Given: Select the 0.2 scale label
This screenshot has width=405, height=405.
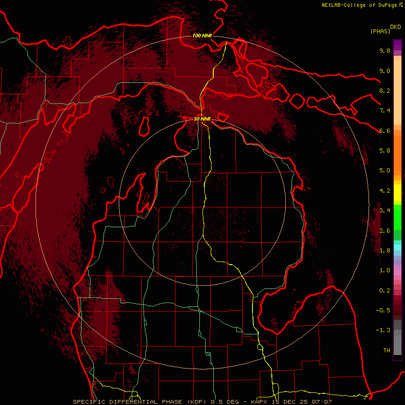Looking at the screenshot, I should pos(385,291).
